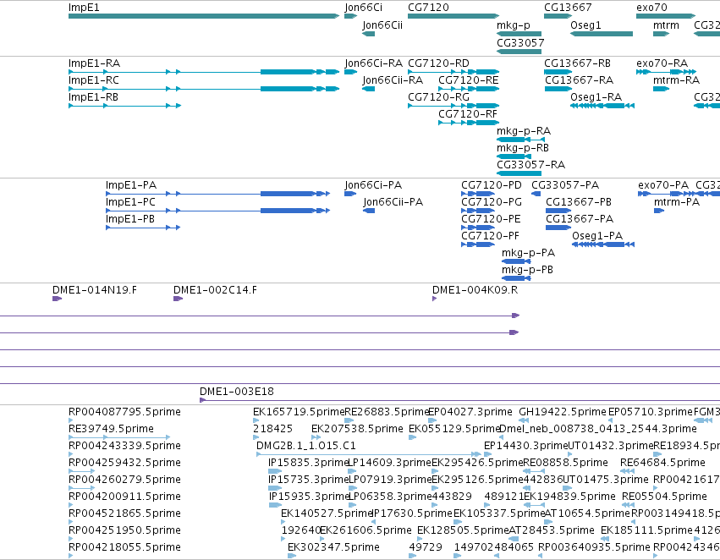Click transcript exo70-RA
This screenshot has height=560, width=720.
(667, 72)
